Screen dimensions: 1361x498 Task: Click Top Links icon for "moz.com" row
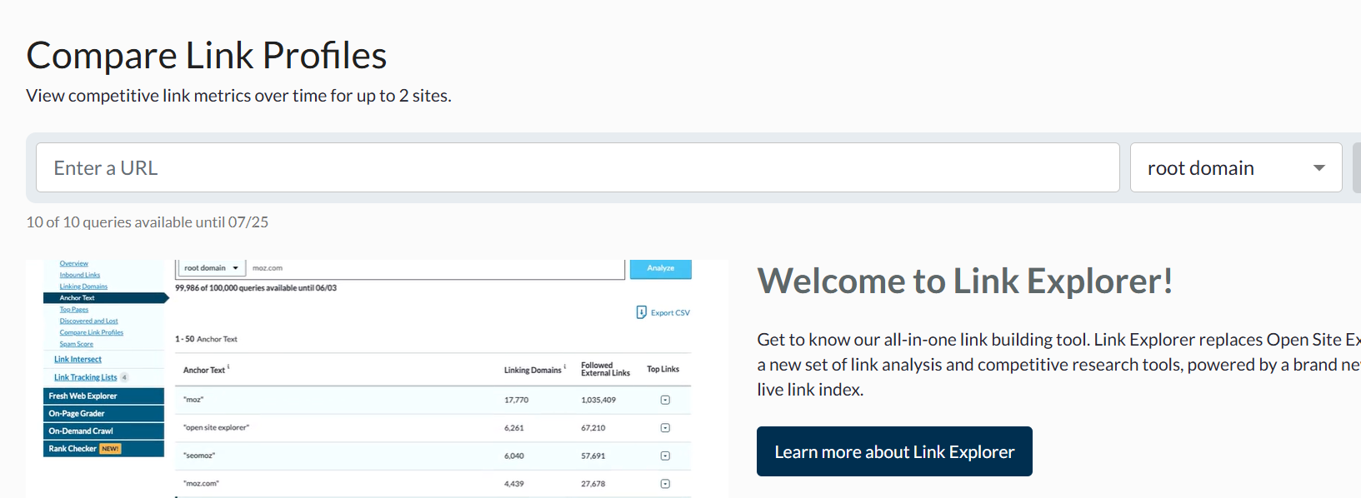tap(665, 484)
